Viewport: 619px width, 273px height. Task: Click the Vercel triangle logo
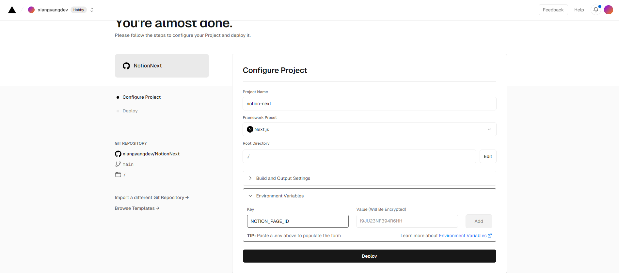pyautogui.click(x=12, y=10)
